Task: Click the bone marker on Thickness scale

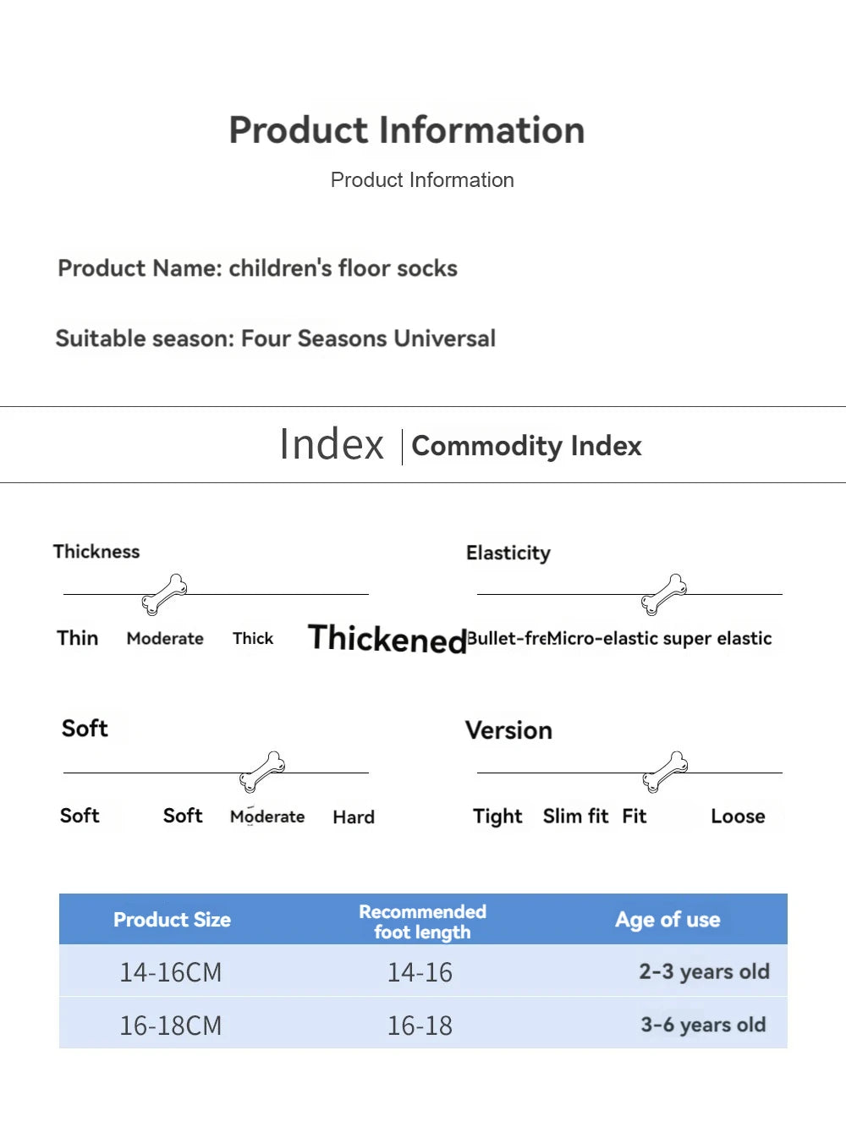Action: point(164,594)
